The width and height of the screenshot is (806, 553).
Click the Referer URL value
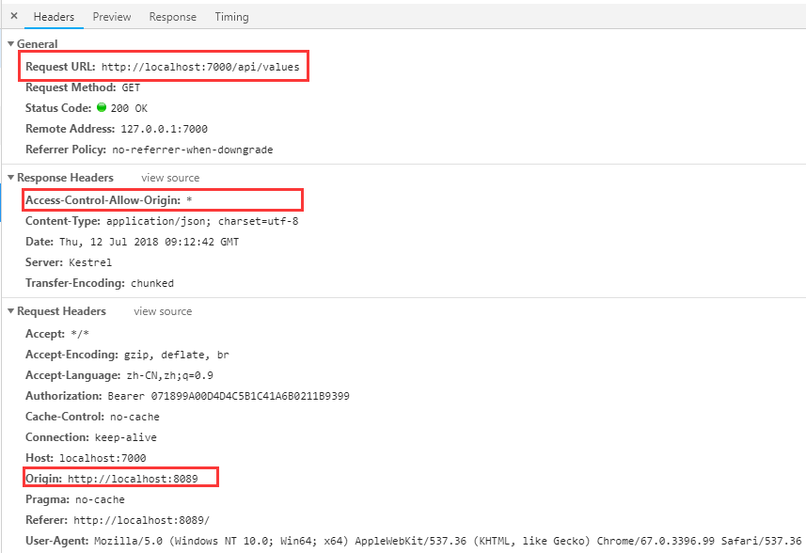(141, 520)
